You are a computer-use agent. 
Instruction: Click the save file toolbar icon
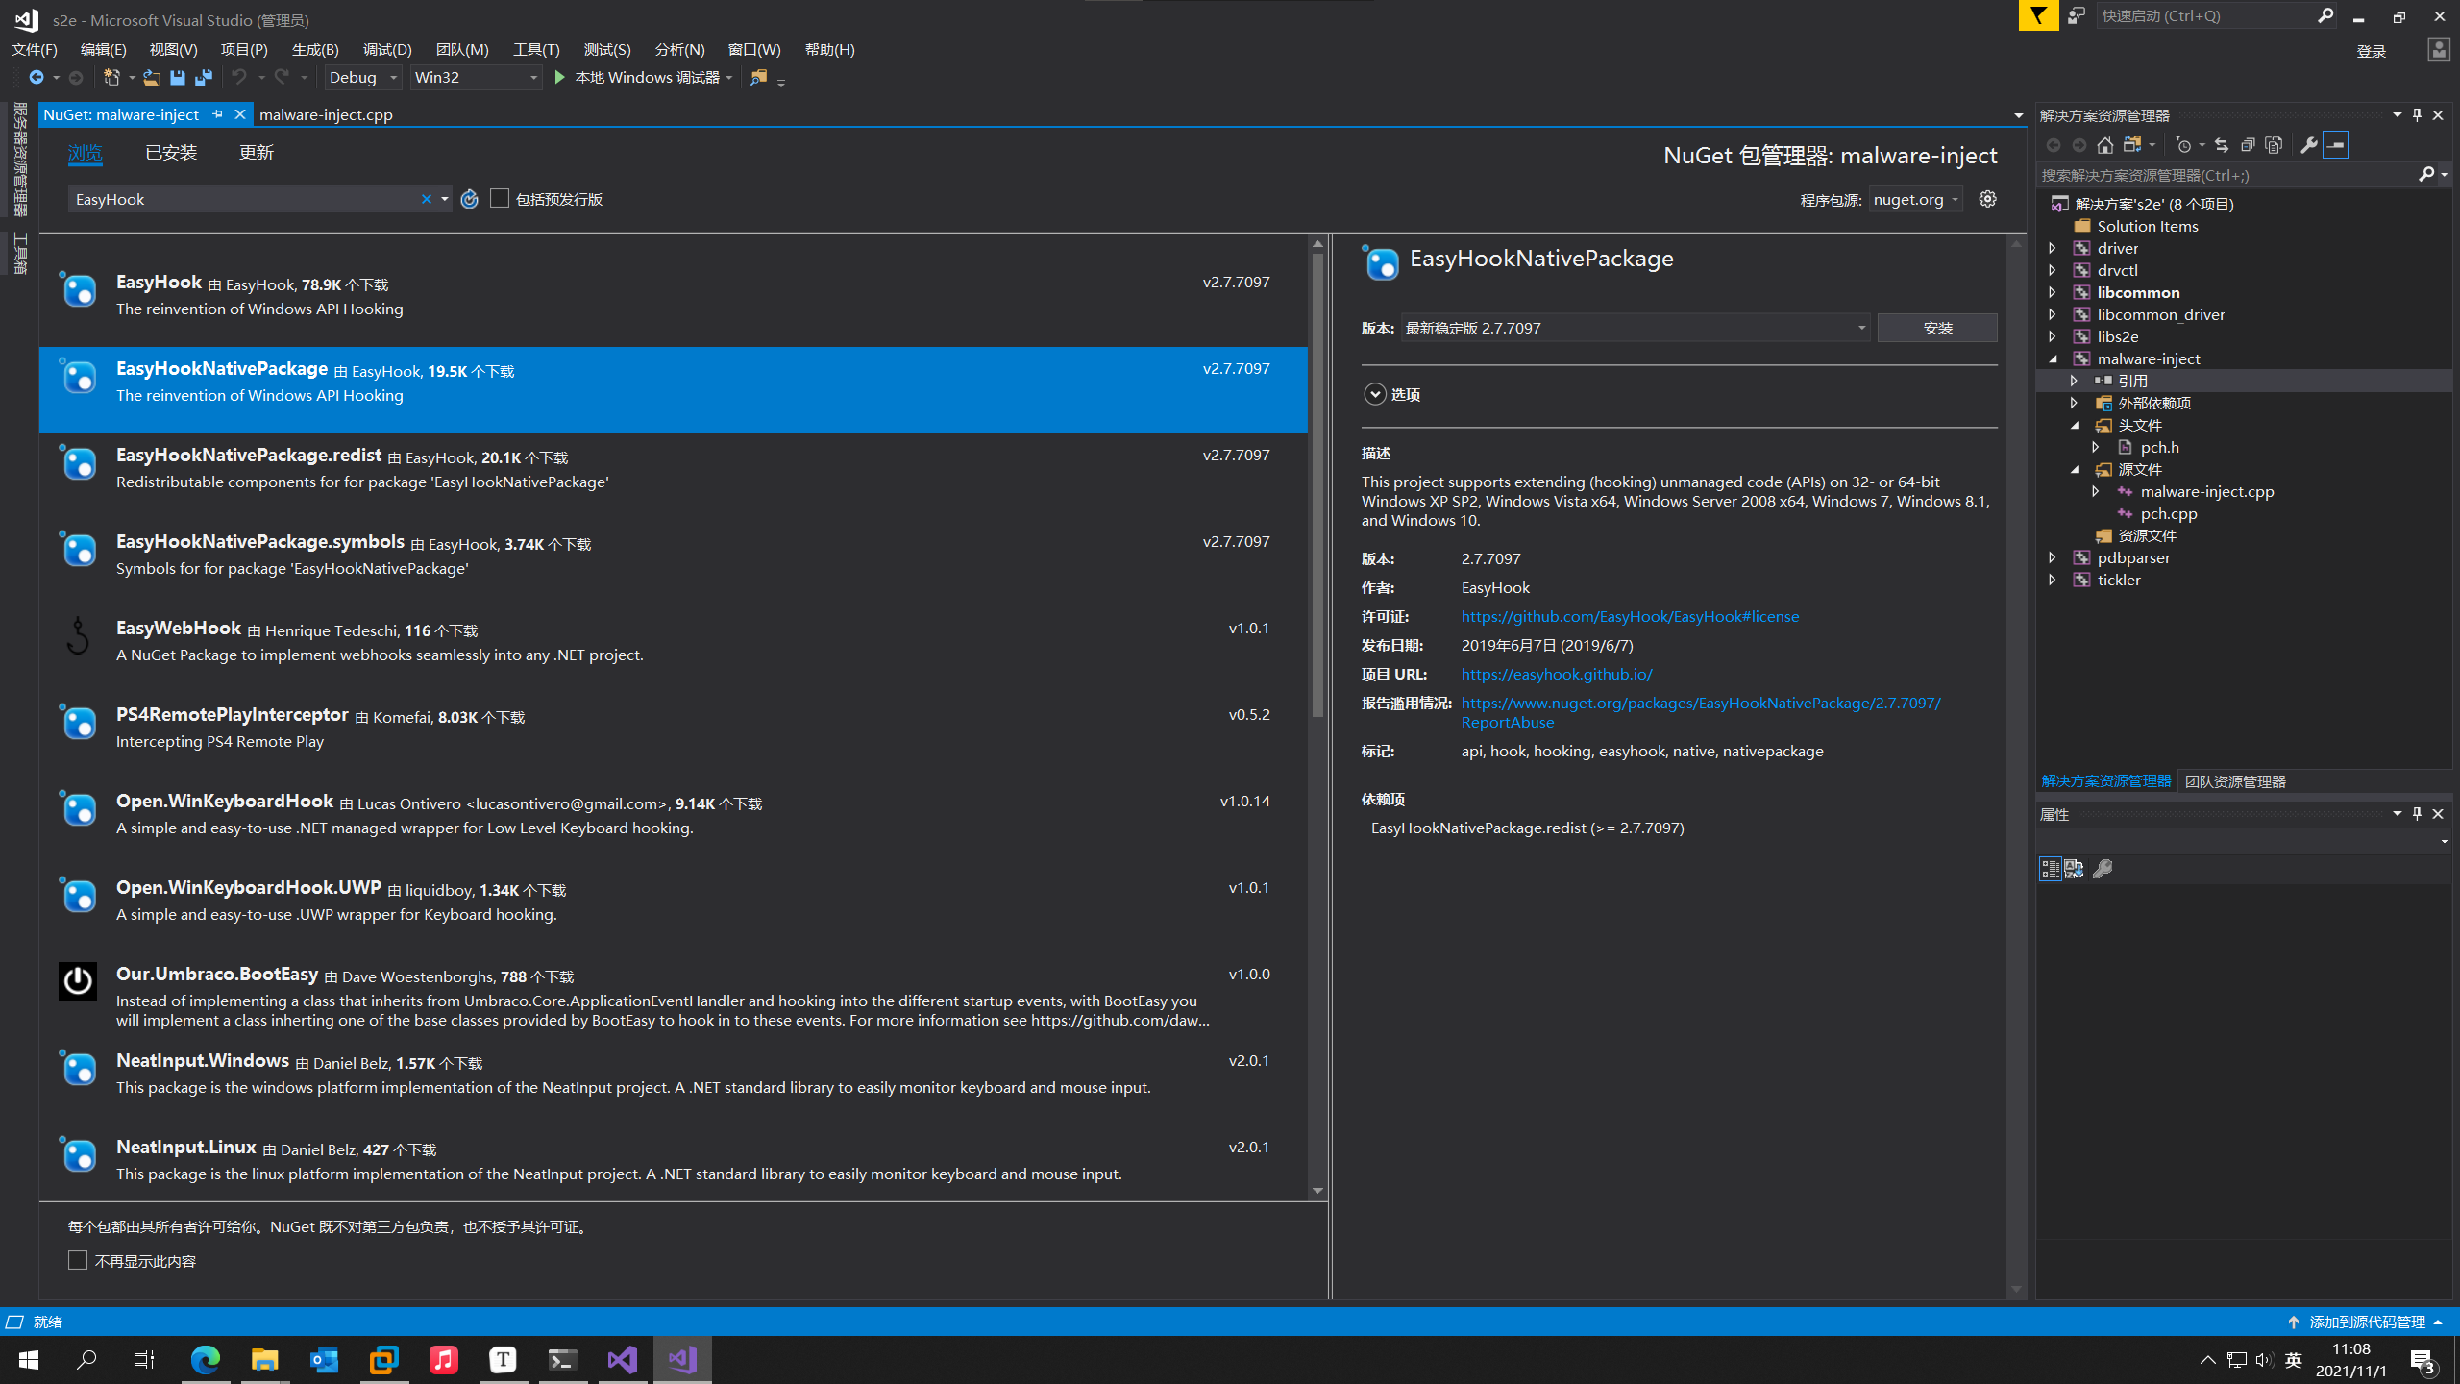coord(178,78)
